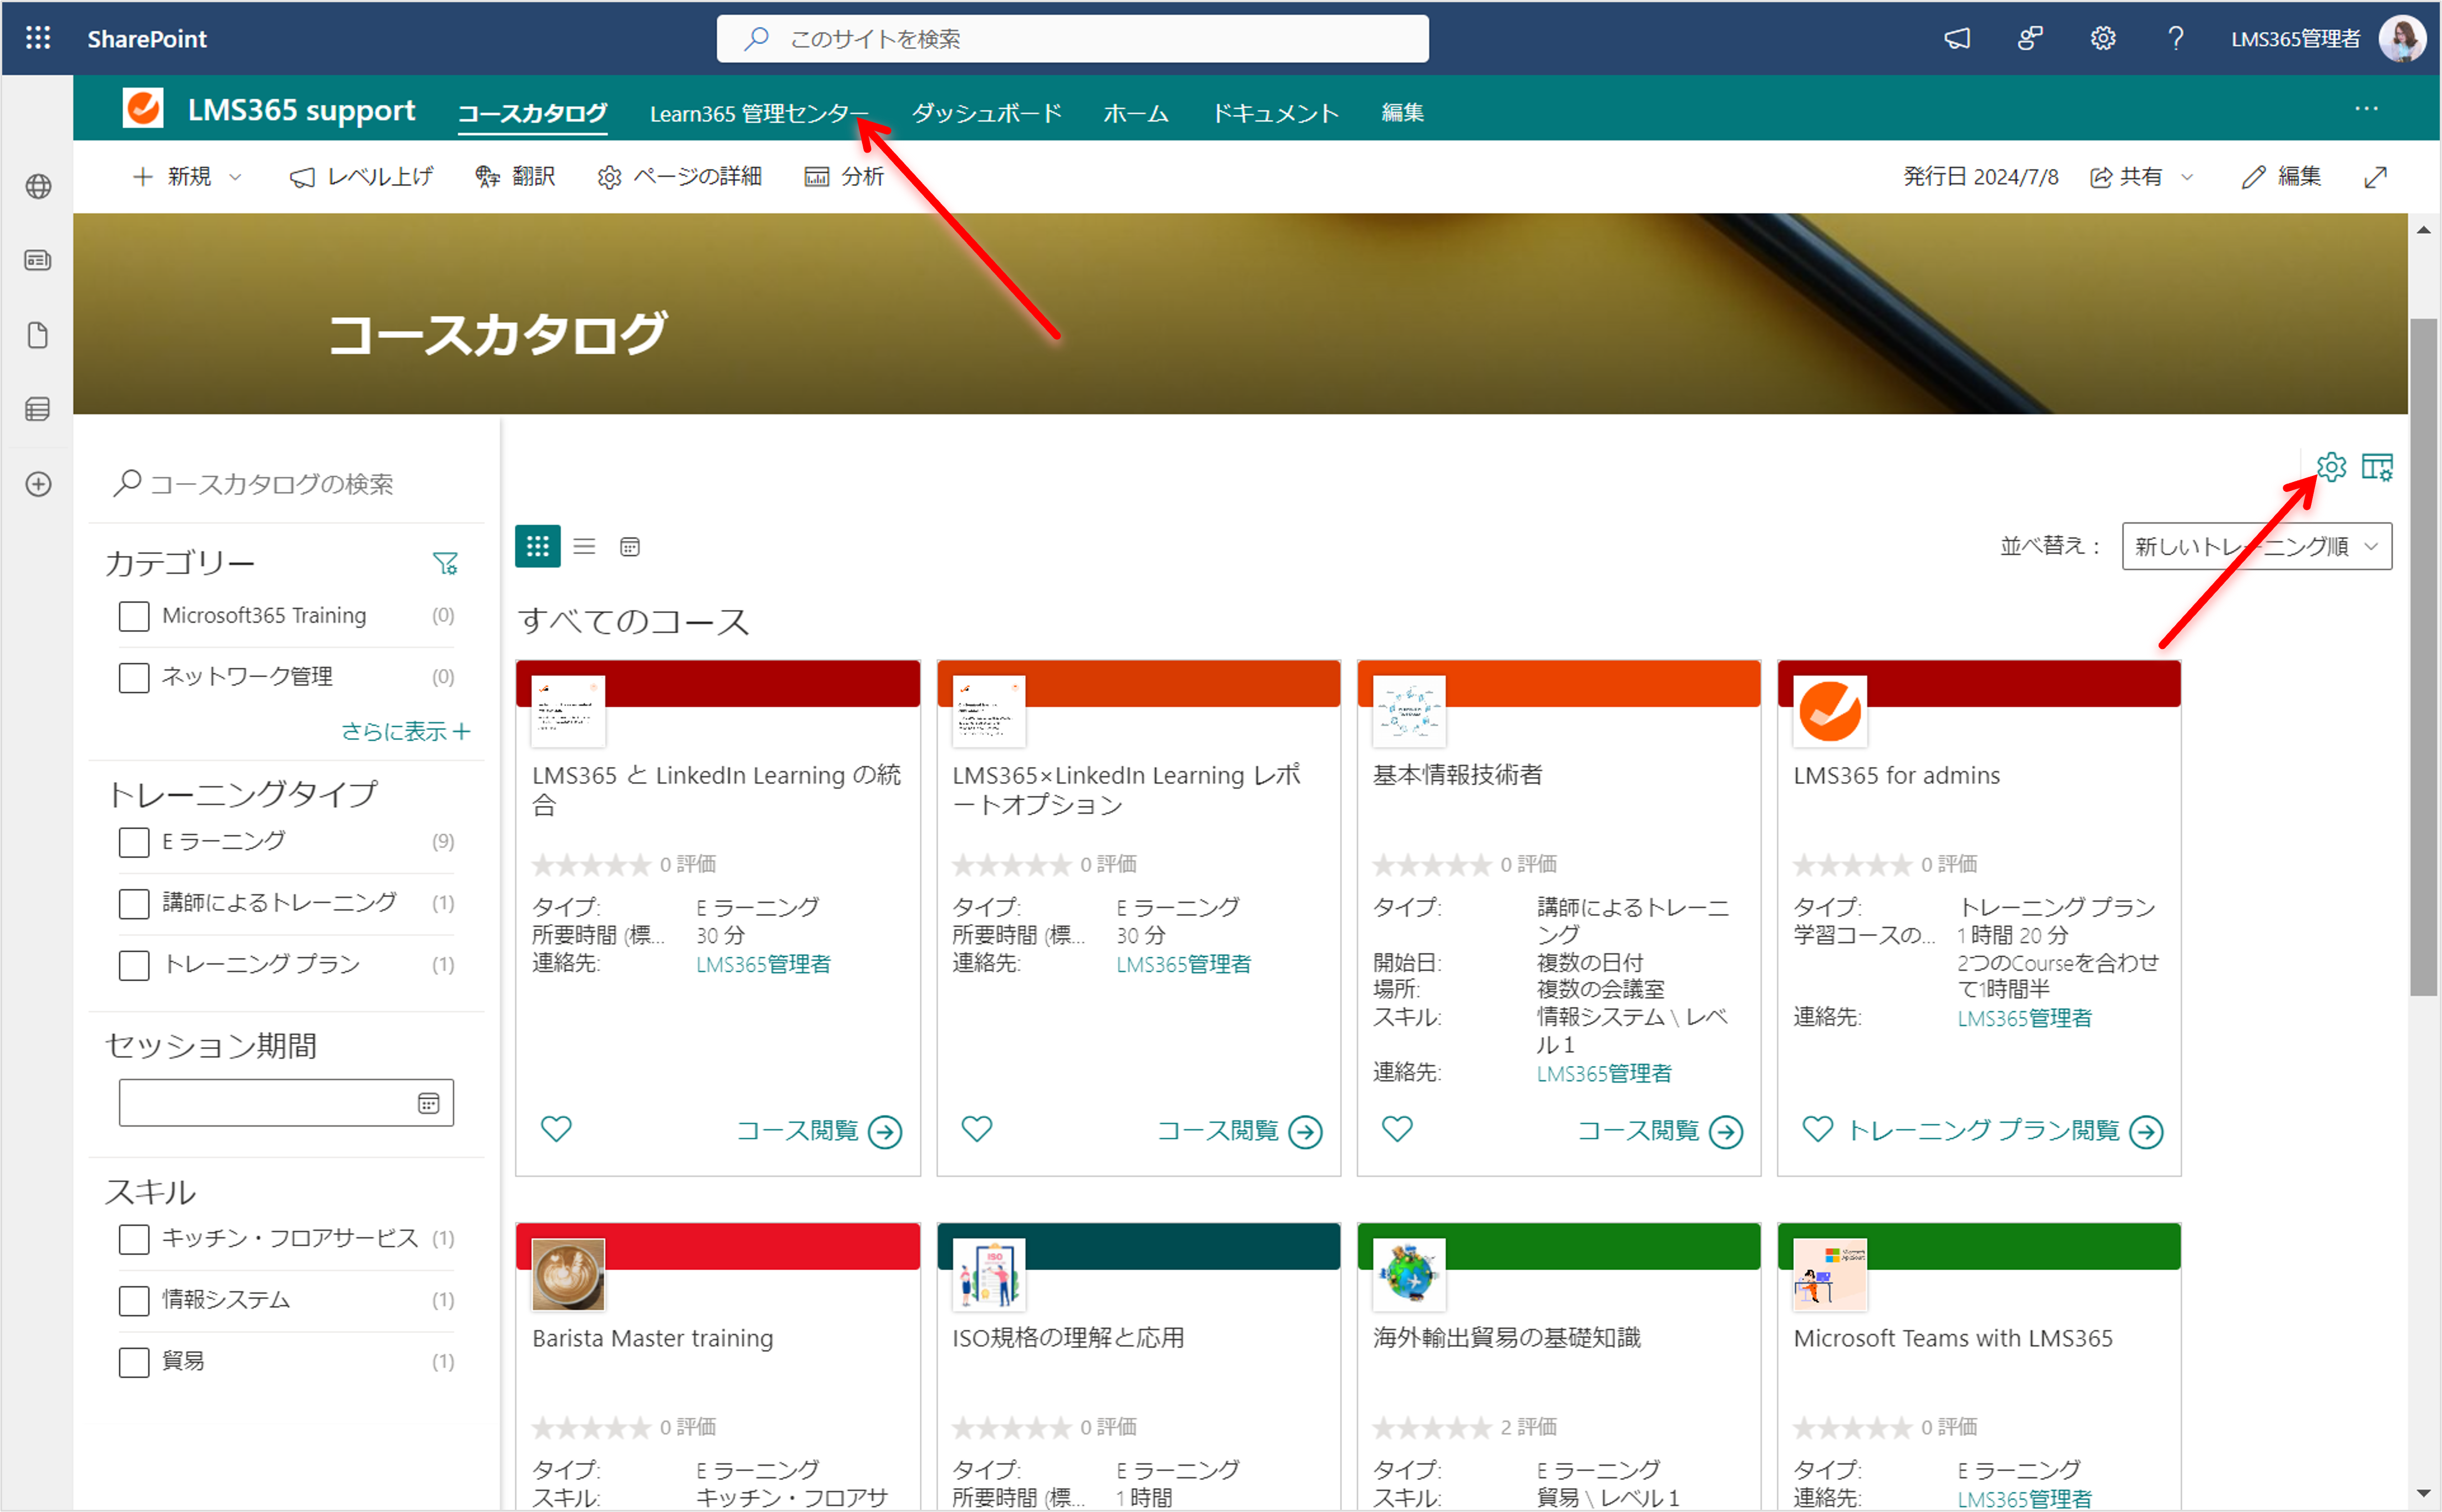The height and width of the screenshot is (1512, 2442).
Task: Open the news icon in left rail
Action: [x=38, y=260]
